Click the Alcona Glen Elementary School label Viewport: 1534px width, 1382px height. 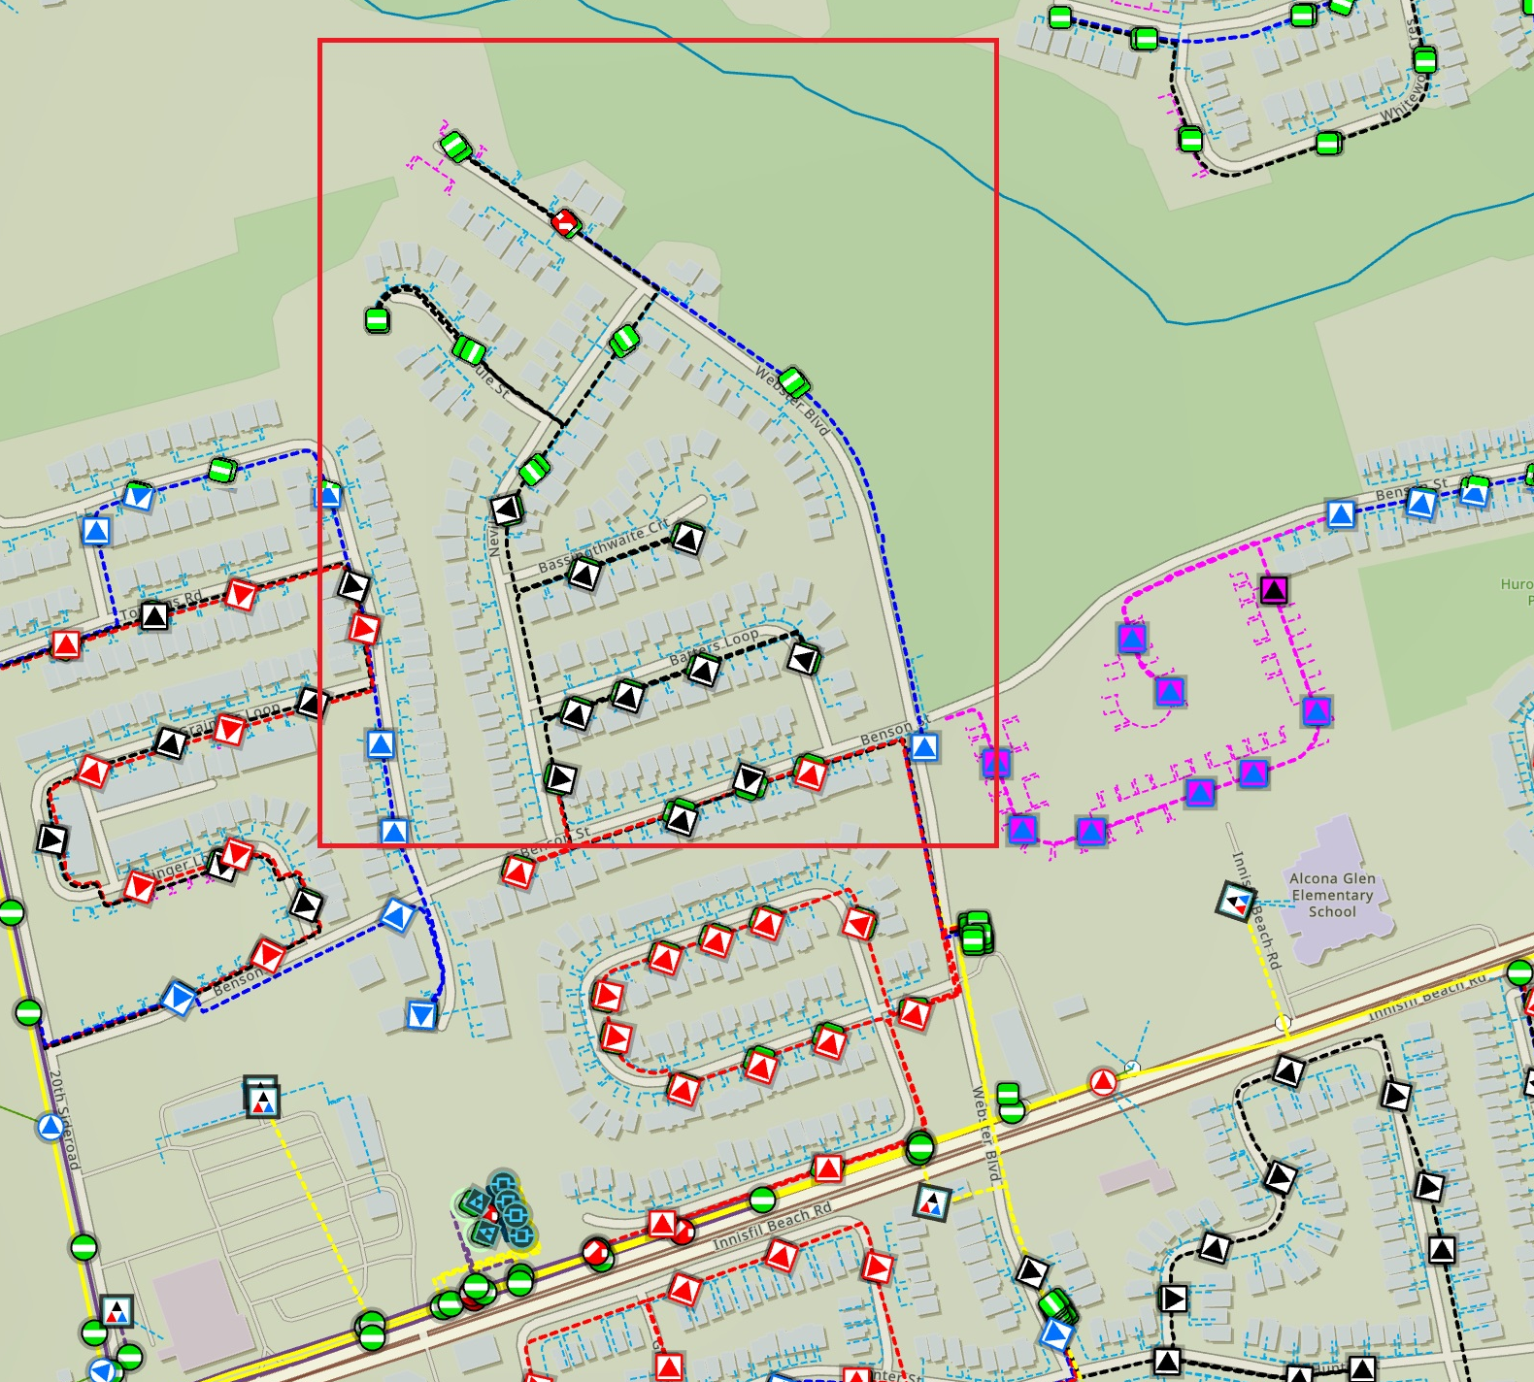[x=1332, y=895]
